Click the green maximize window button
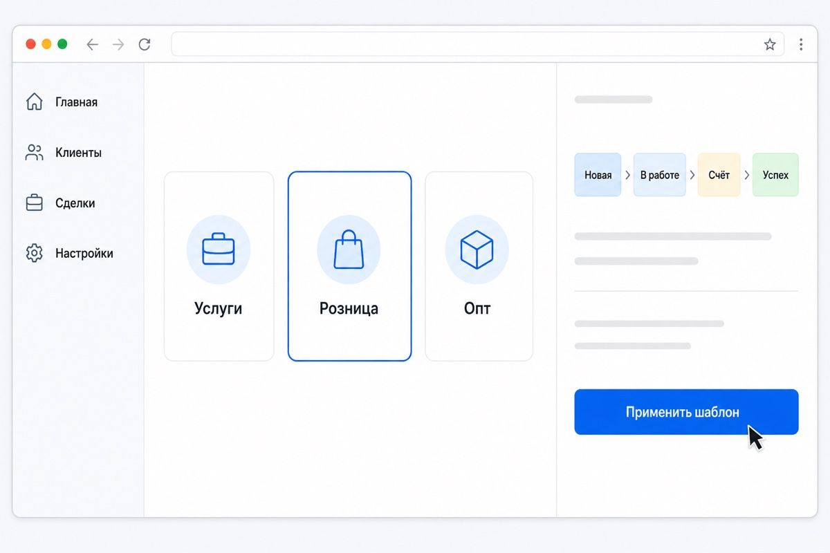830x553 pixels. pyautogui.click(x=62, y=44)
